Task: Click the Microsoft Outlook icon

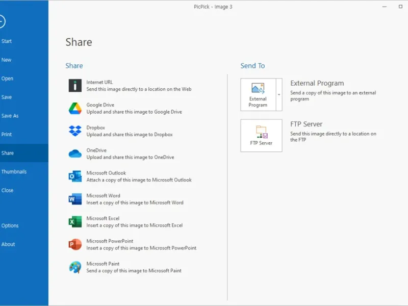Action: pos(75,176)
